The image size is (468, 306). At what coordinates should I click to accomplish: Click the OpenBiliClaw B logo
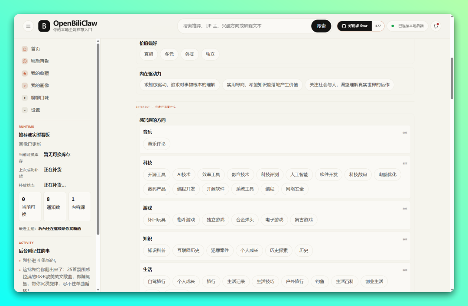pos(44,26)
